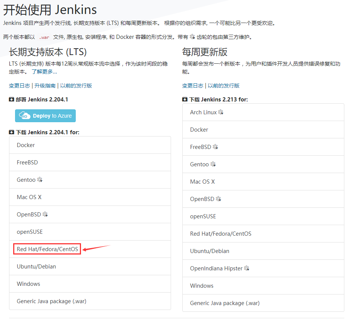Open the 升级指南 link
350x319 pixels.
tap(45, 86)
